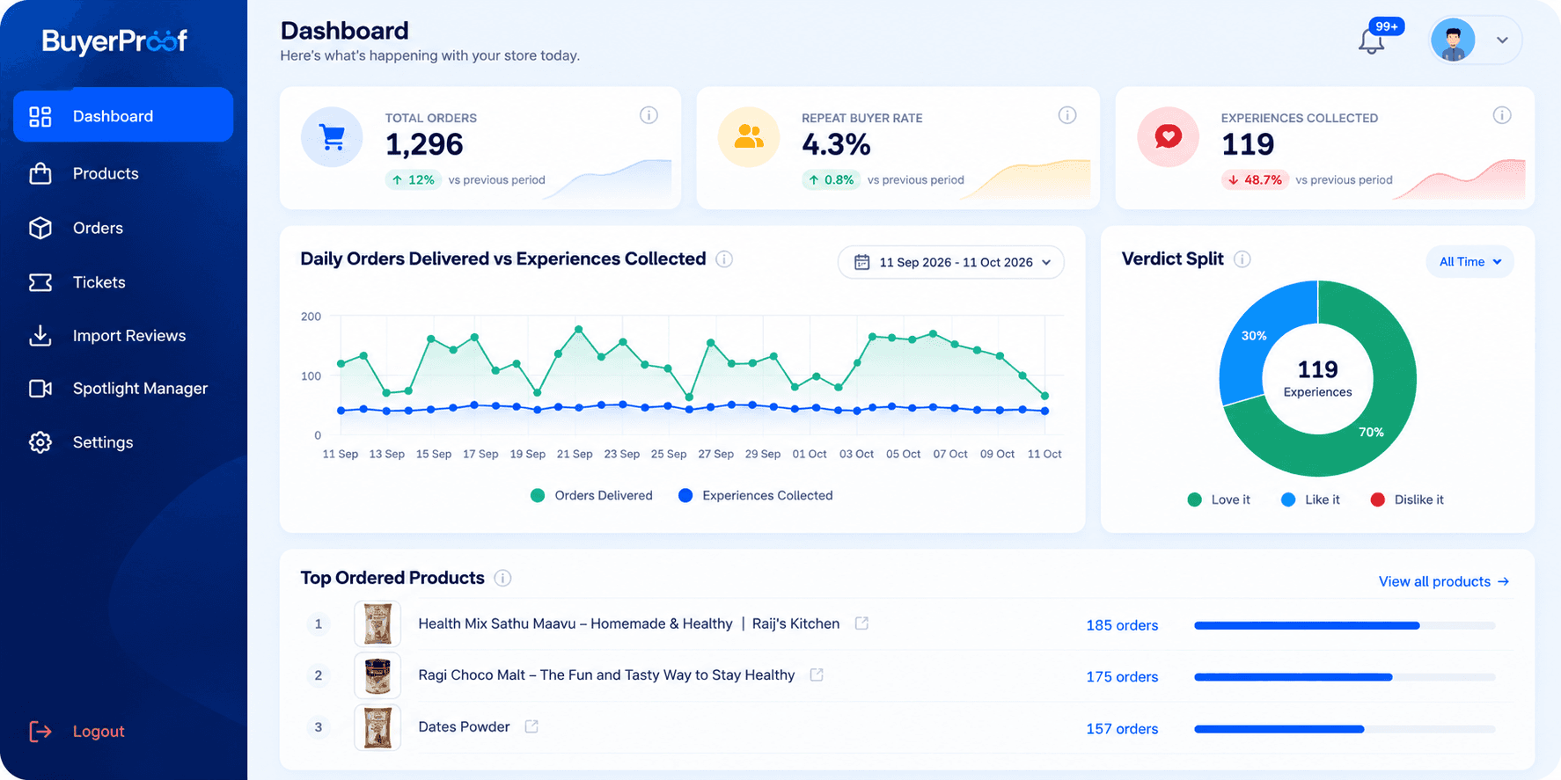Image resolution: width=1561 pixels, height=780 pixels.
Task: Open external link icon for Dates Powder
Action: point(531,726)
